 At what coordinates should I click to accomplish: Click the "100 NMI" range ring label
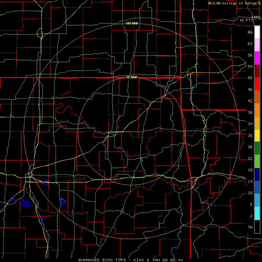click(132, 23)
